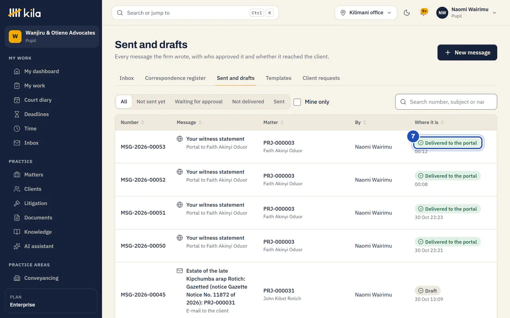The image size is (510, 318).
Task: Sort by the Where it is column
Action: click(430, 122)
